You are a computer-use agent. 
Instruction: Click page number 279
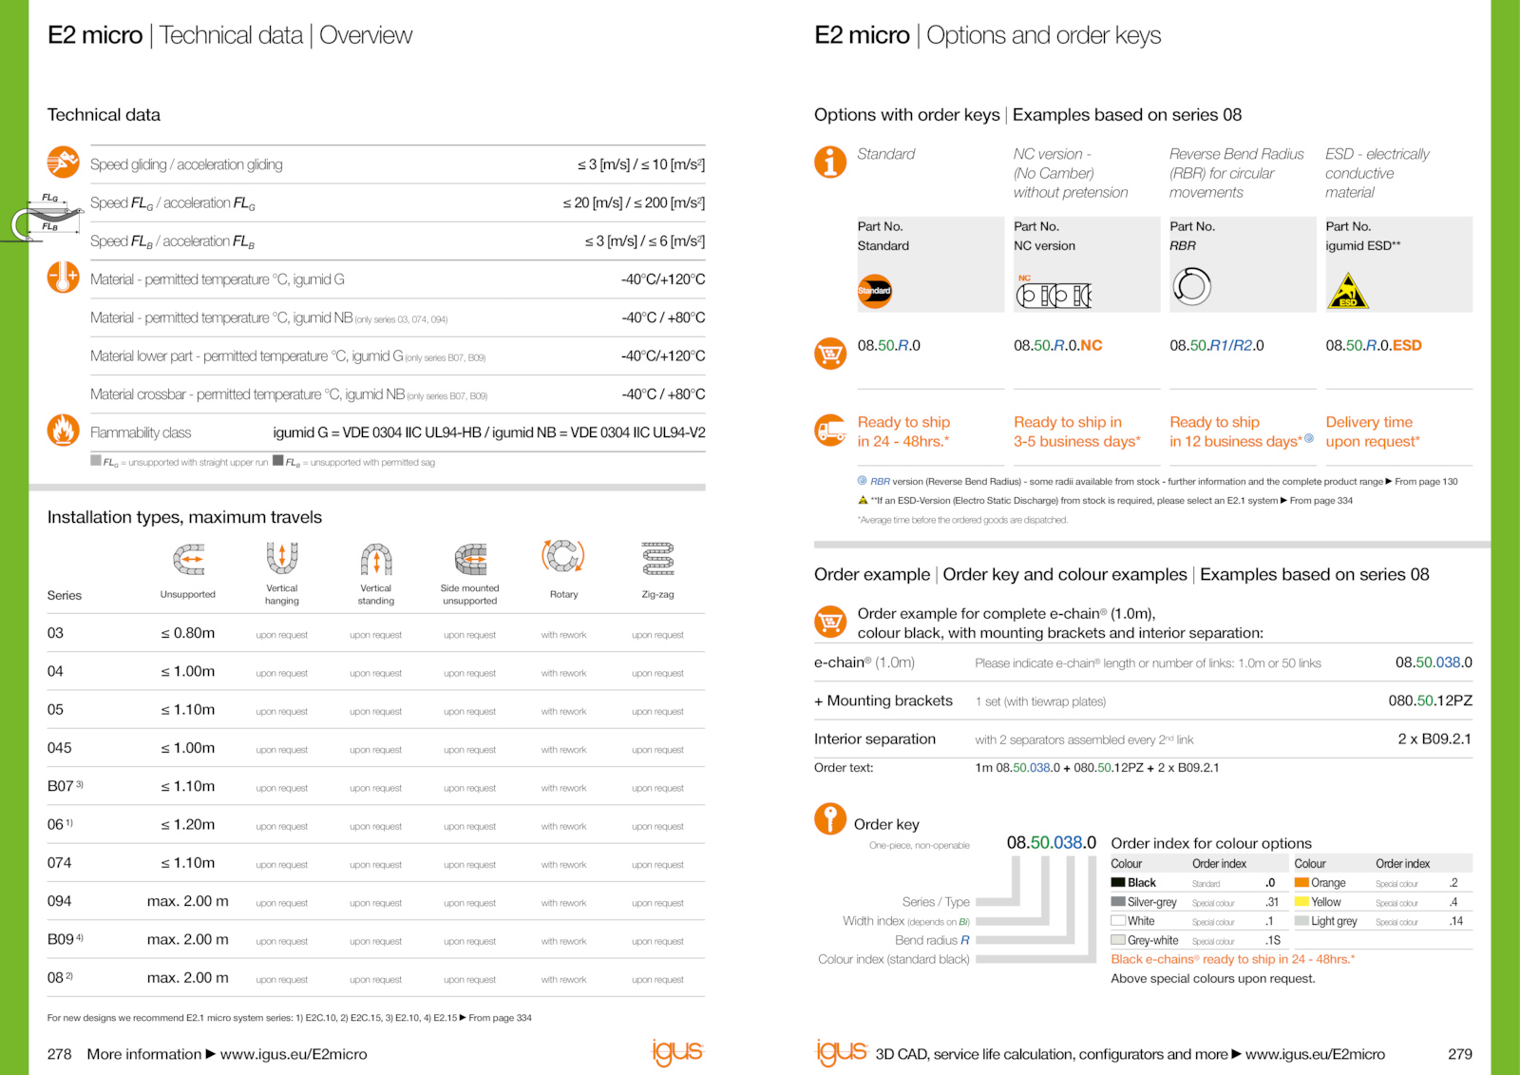[x=1459, y=1054]
